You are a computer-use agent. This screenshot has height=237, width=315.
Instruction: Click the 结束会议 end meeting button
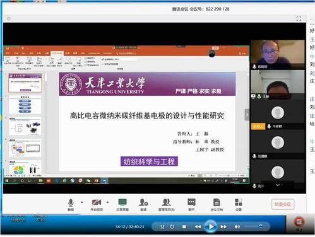pos(283,204)
